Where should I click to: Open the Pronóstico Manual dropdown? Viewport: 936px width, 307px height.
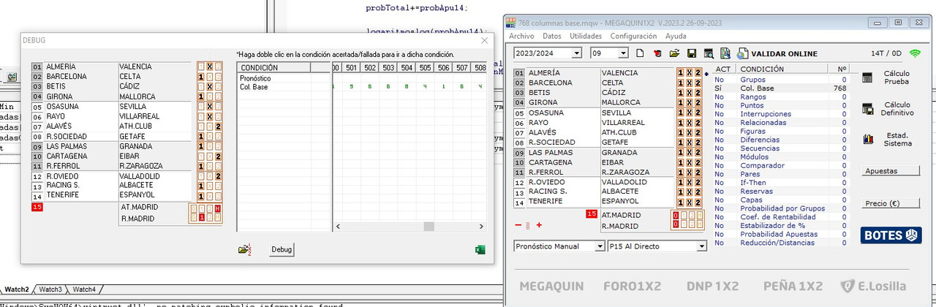click(600, 246)
